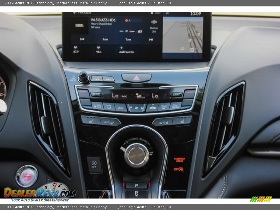This screenshot has width=280, height=210.
Task: Select the Add Favorite plus icon
Action: [122, 47]
